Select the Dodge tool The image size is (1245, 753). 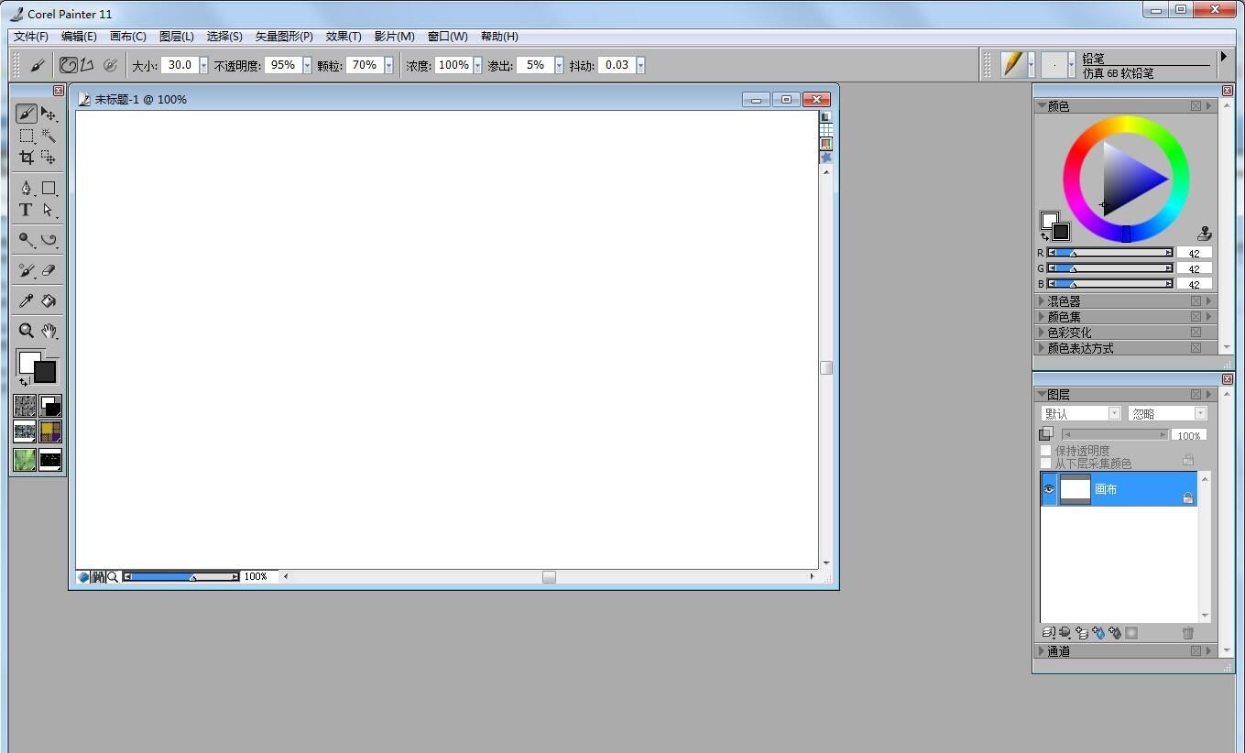(x=26, y=240)
